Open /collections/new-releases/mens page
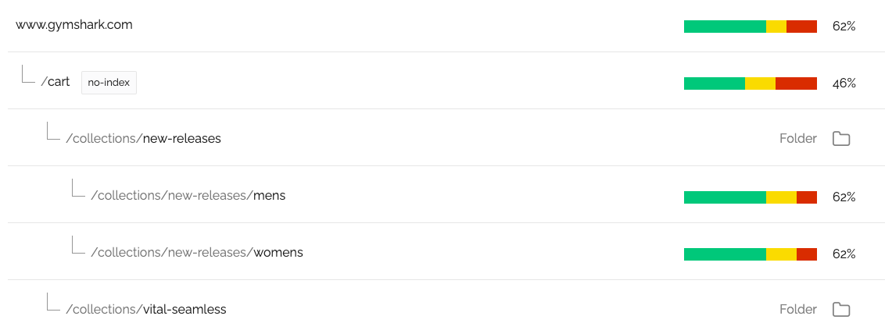 [x=188, y=196]
